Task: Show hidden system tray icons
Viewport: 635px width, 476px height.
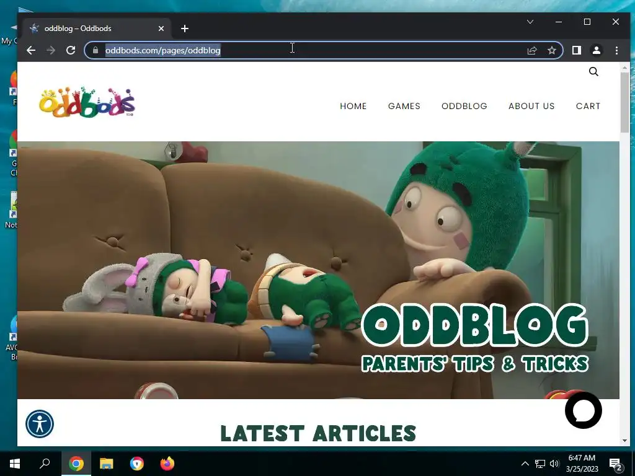Action: [525, 464]
